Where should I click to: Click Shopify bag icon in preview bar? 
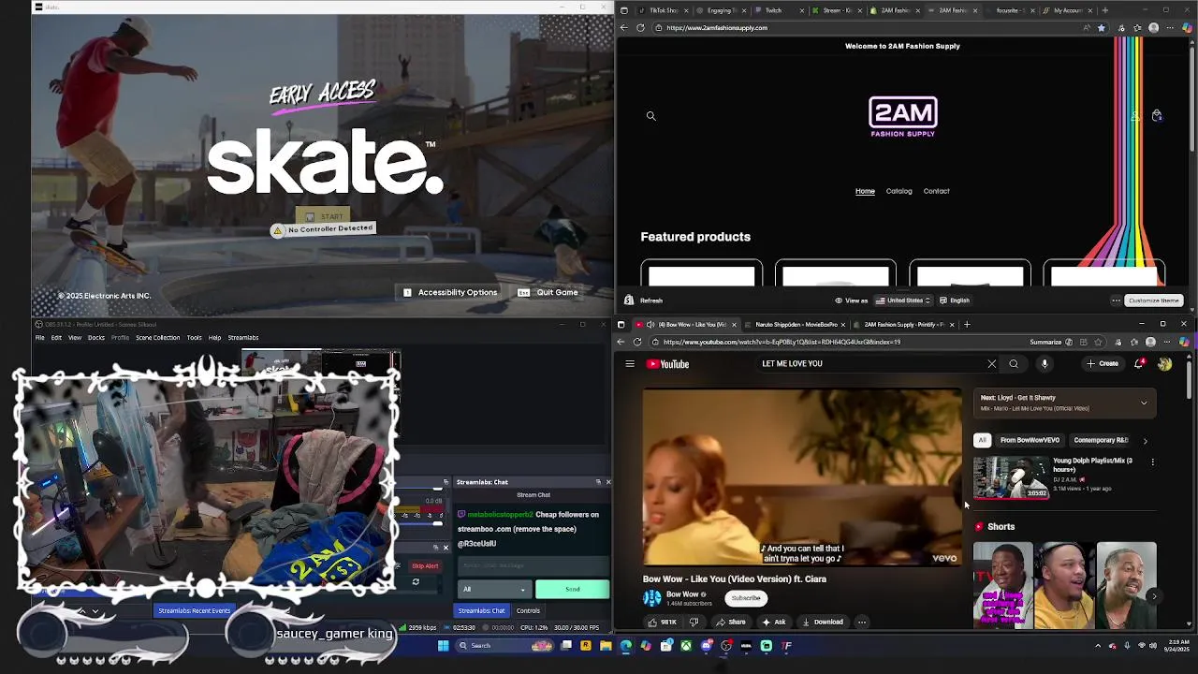[x=629, y=300]
